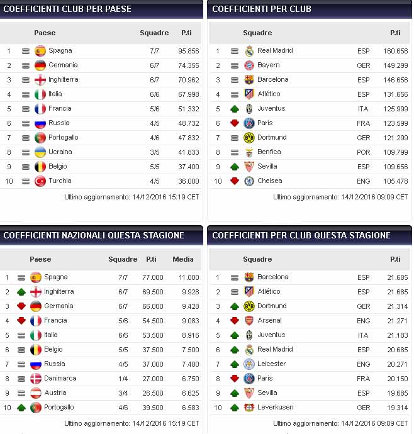Click the Leicester club crest icon
Screen dimensions: 414x434
249,364
